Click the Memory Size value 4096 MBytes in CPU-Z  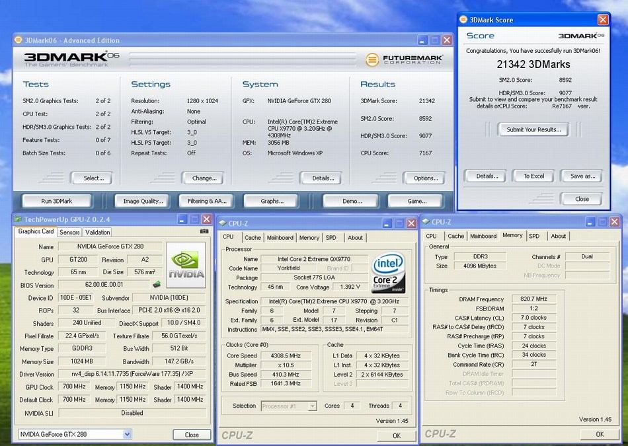click(x=479, y=266)
